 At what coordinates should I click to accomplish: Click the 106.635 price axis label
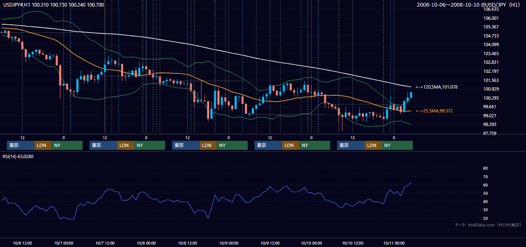click(x=491, y=9)
